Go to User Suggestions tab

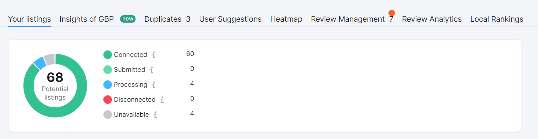(230, 19)
